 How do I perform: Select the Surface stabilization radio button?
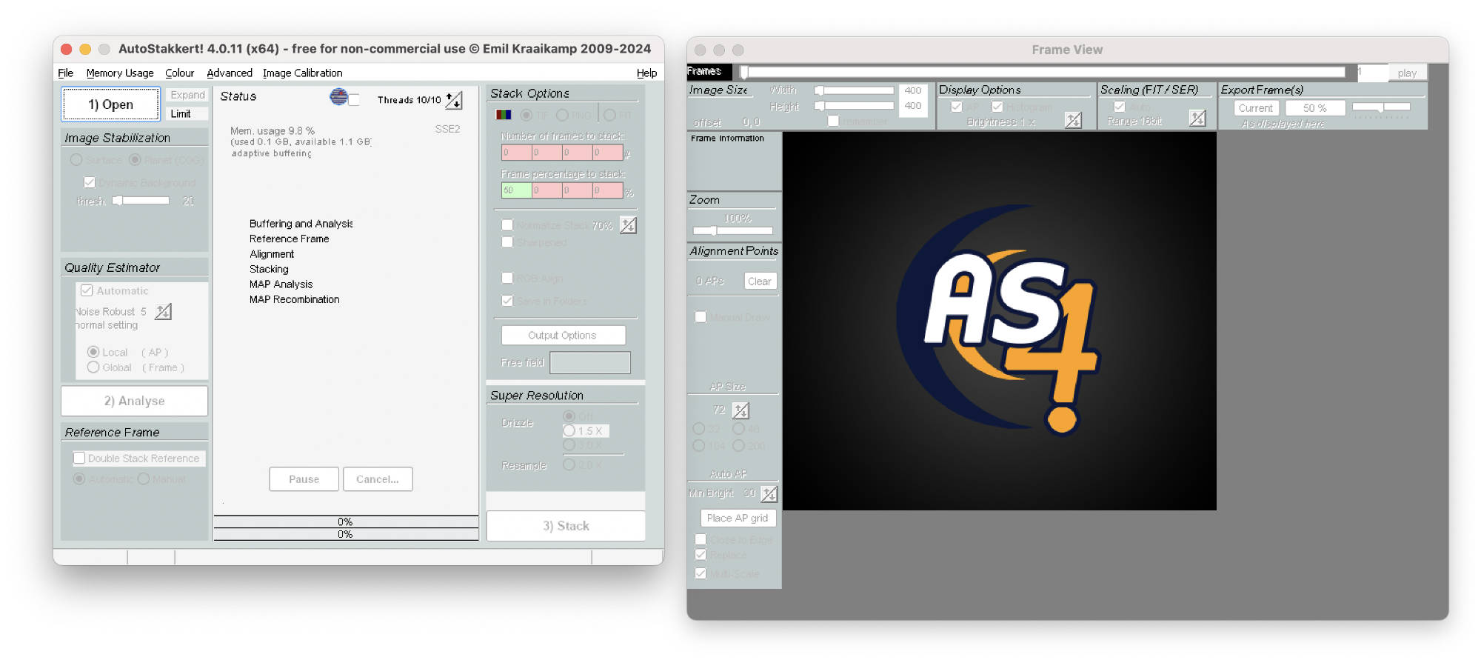(76, 159)
